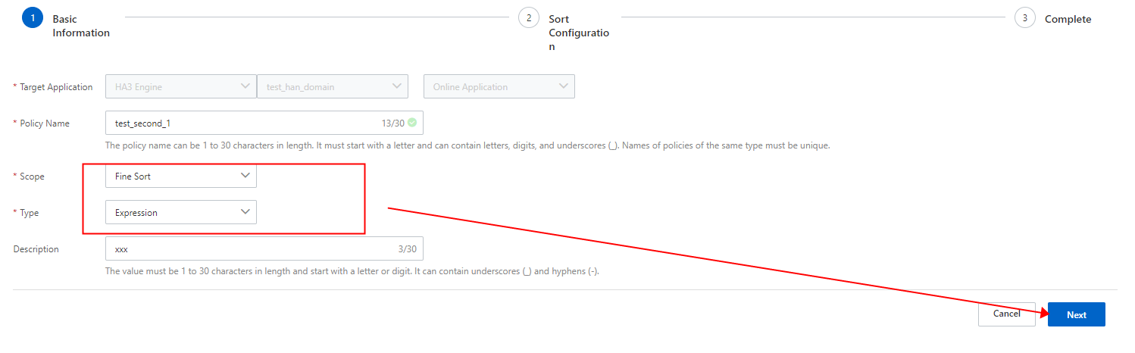The image size is (1135, 353).
Task: Click the green validation checkmark icon
Action: click(x=412, y=122)
